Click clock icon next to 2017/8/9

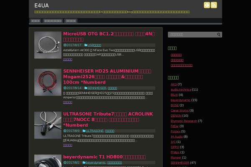pos(65,131)
